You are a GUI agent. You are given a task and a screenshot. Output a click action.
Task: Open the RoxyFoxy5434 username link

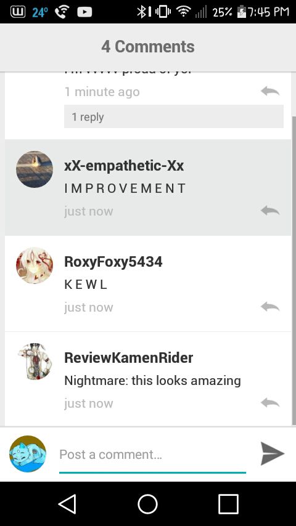pos(113,262)
